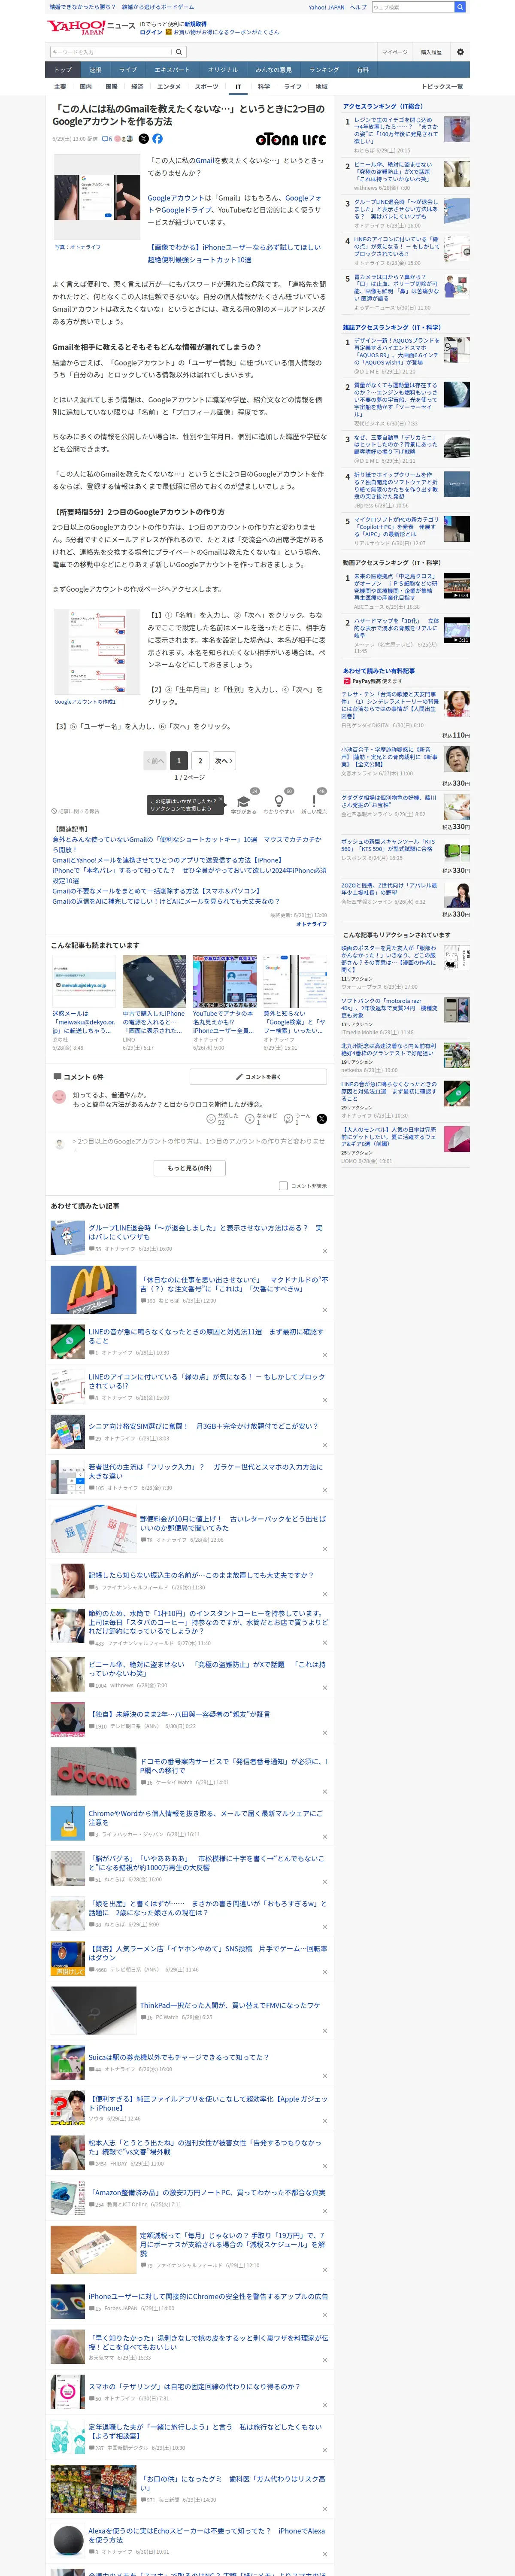Open the ヘルプ link in the header
Image resolution: width=515 pixels, height=2576 pixels.
tap(358, 7)
